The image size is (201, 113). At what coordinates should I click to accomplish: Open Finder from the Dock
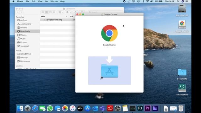[x=20, y=108]
